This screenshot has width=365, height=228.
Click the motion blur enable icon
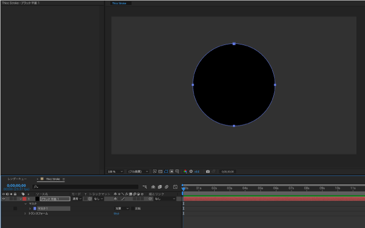click(167, 187)
